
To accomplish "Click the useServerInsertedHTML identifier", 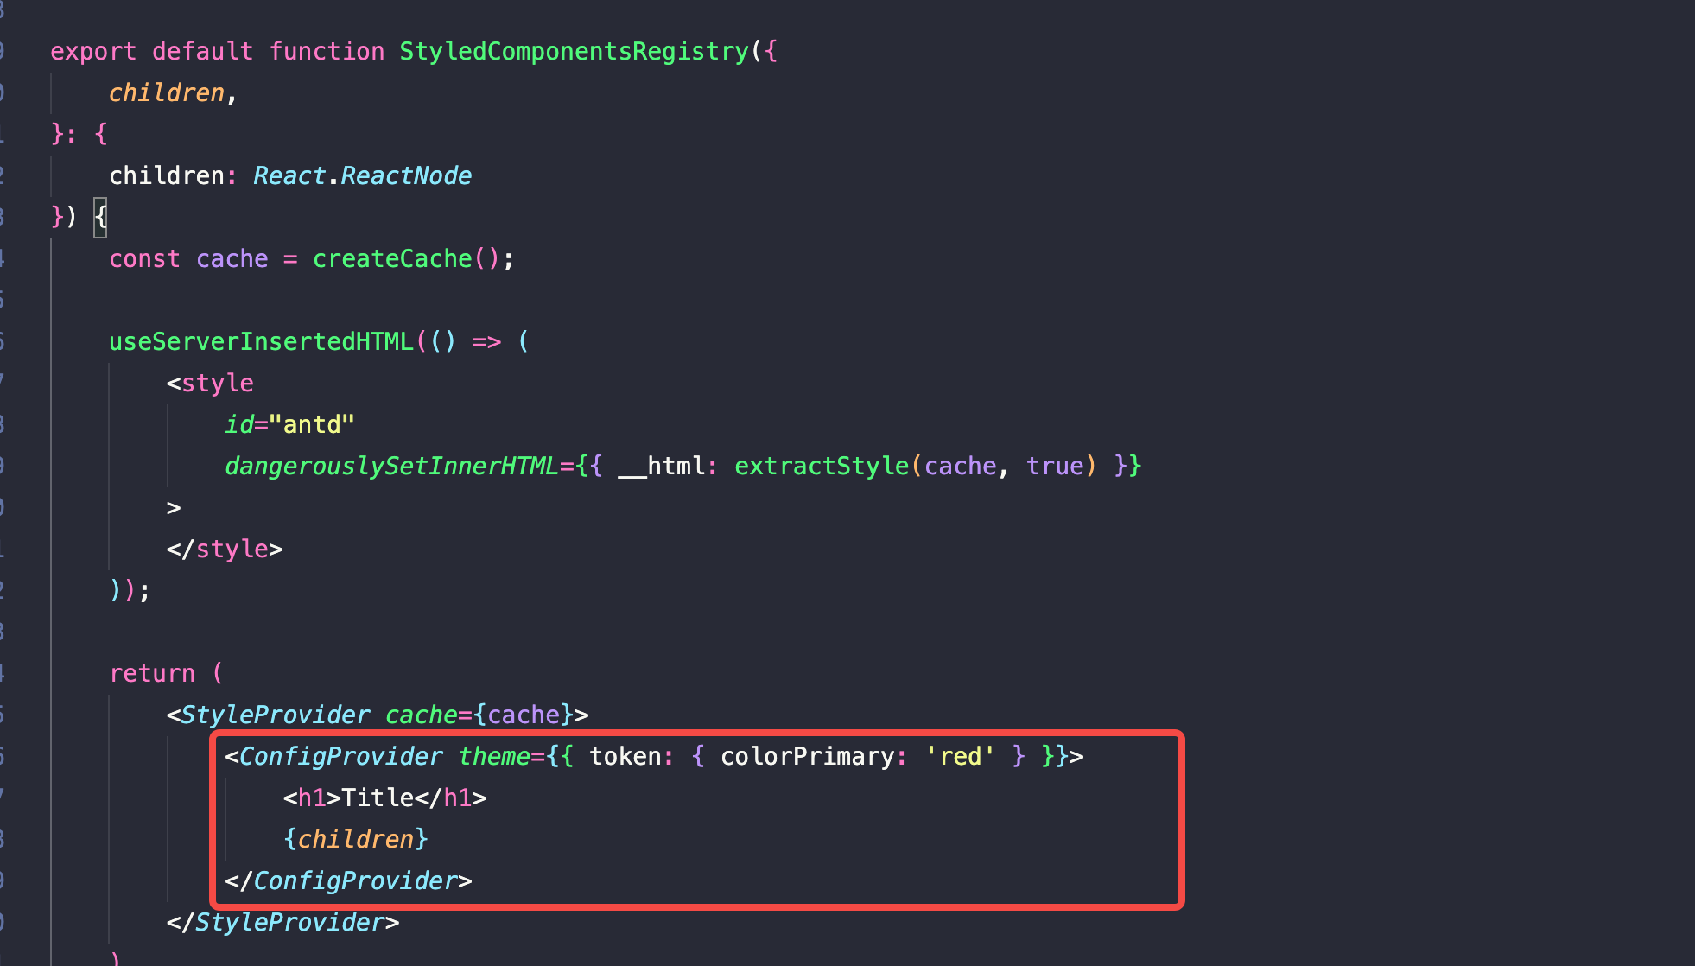I will (x=260, y=341).
